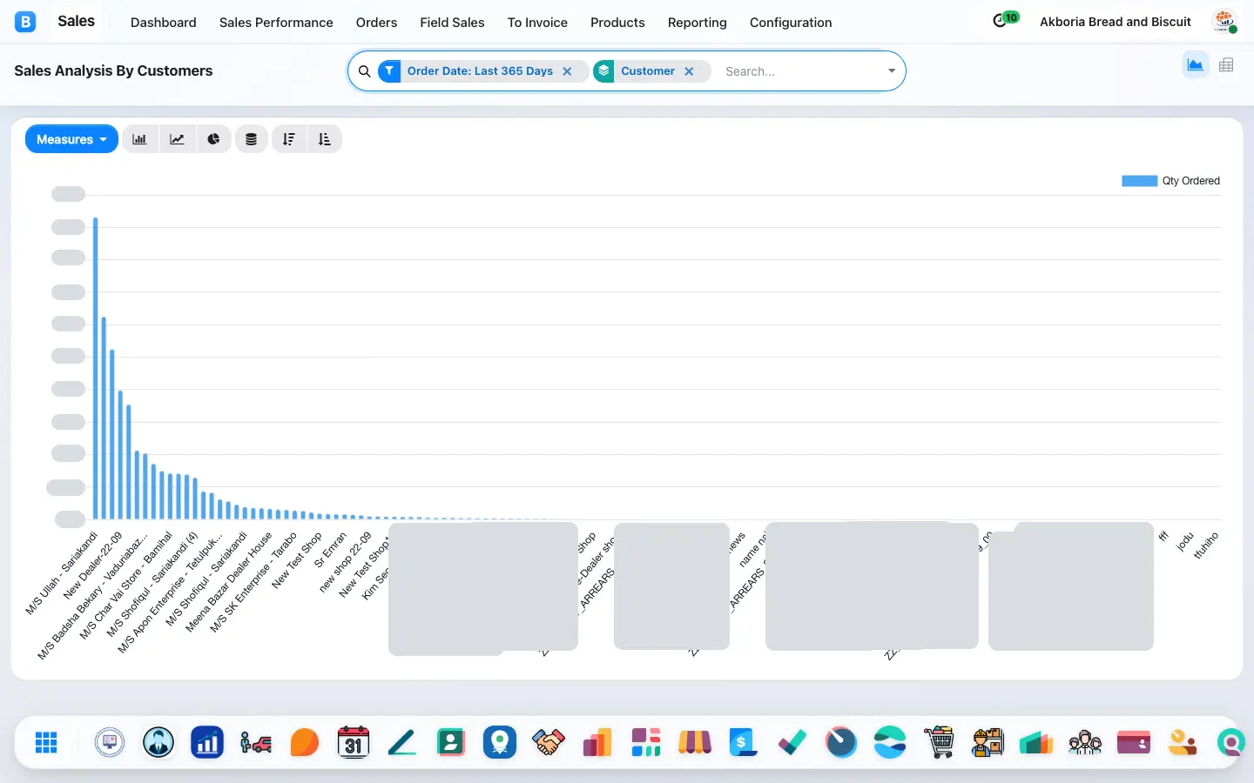Switch to pivot table view
Viewport: 1254px width, 783px height.
pos(1226,65)
